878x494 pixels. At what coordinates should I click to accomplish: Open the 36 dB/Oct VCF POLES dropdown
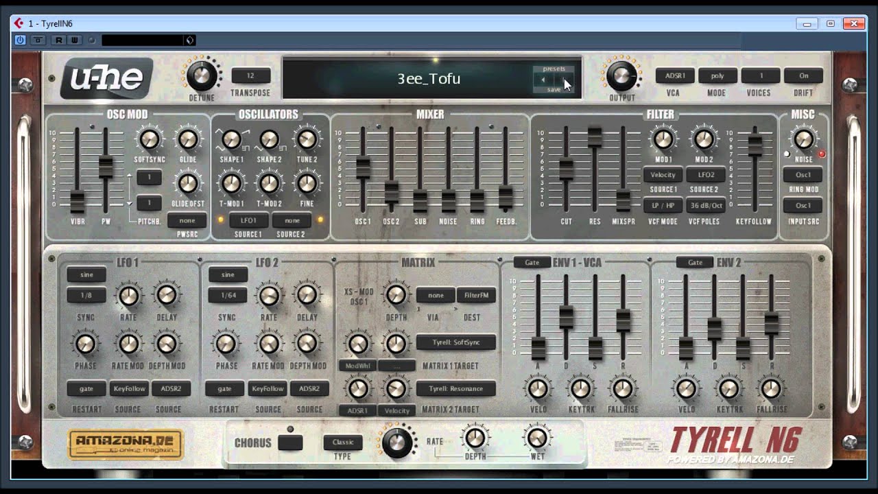coord(706,205)
